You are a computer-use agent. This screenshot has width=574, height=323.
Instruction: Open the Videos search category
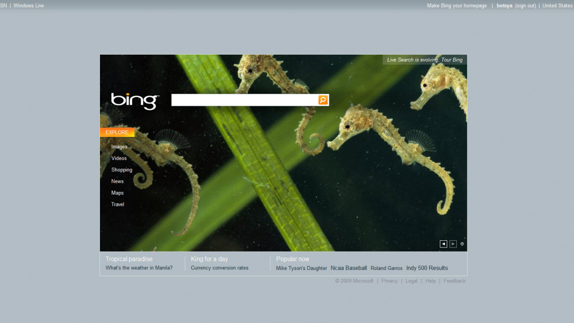[119, 158]
